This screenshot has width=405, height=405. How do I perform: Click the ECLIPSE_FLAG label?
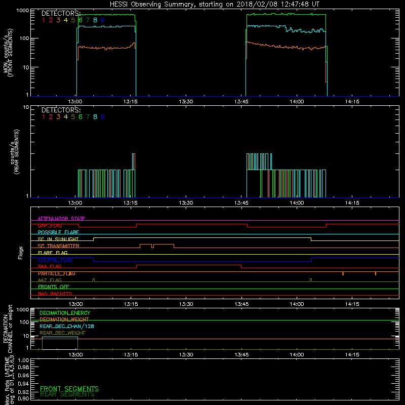click(x=55, y=260)
